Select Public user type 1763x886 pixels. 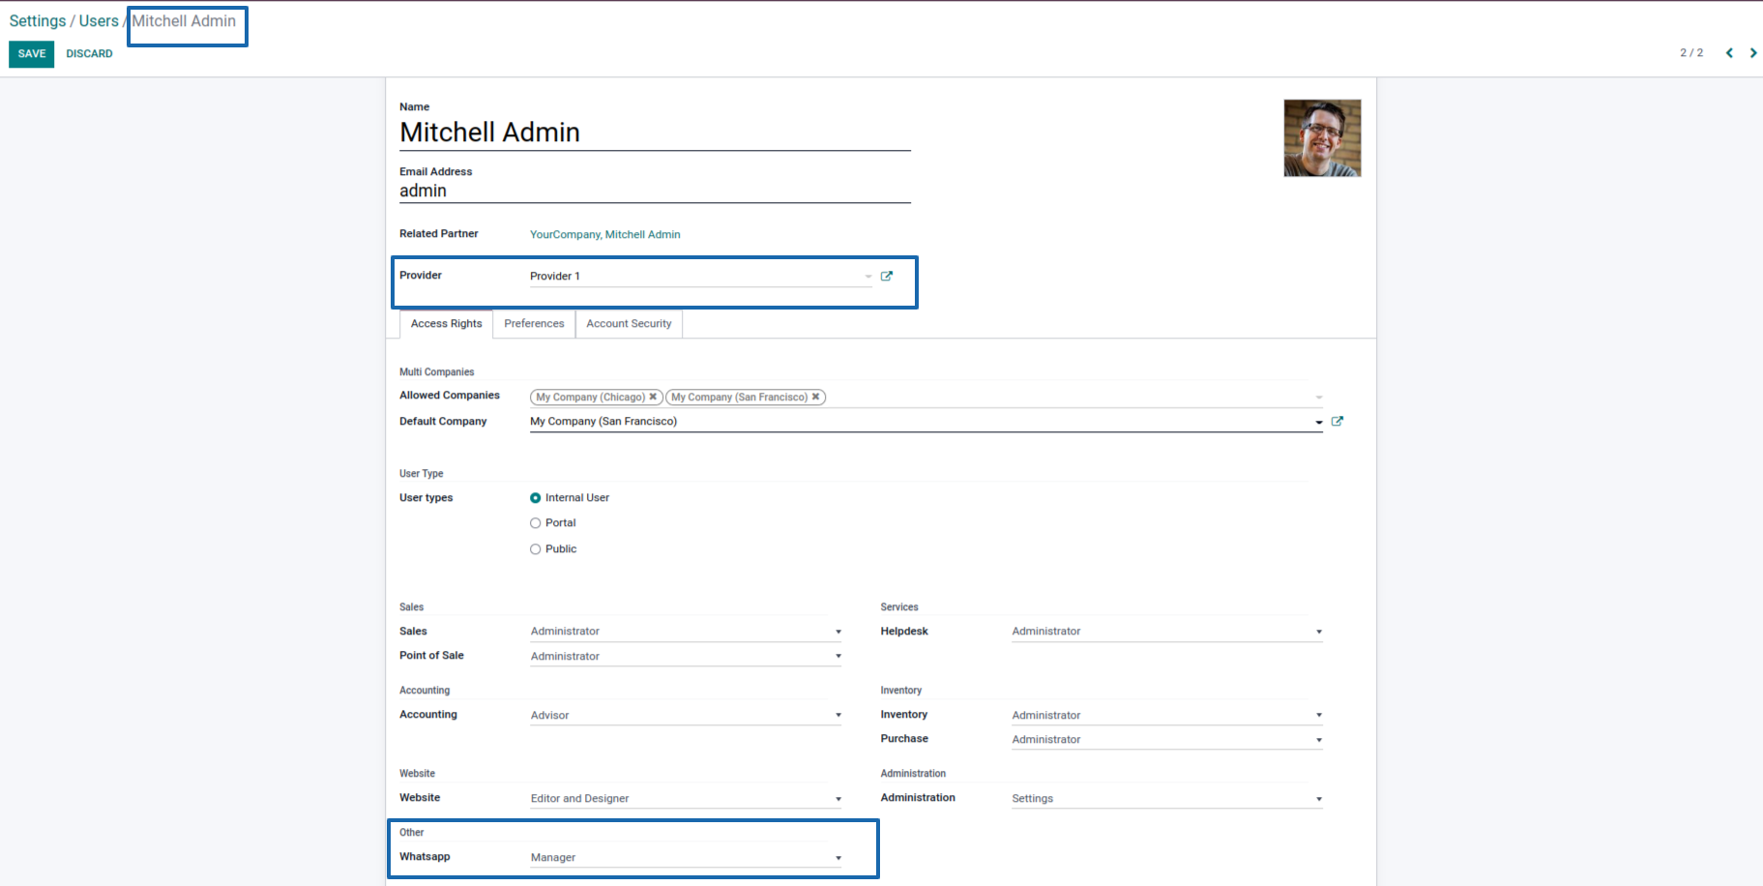pos(536,549)
